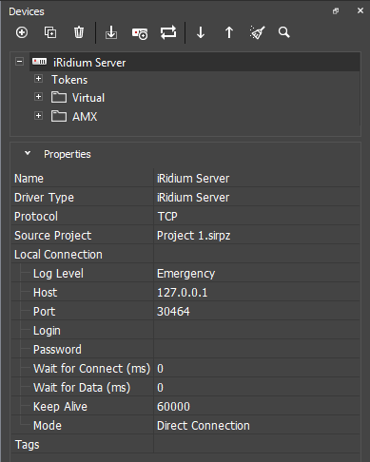Click the Import download-arrow icon
370x462 pixels.
pos(111,32)
